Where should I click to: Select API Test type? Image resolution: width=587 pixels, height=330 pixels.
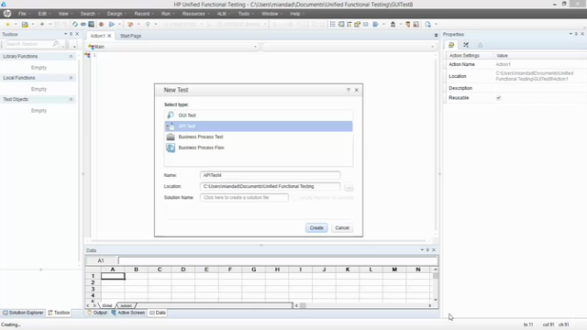point(259,126)
